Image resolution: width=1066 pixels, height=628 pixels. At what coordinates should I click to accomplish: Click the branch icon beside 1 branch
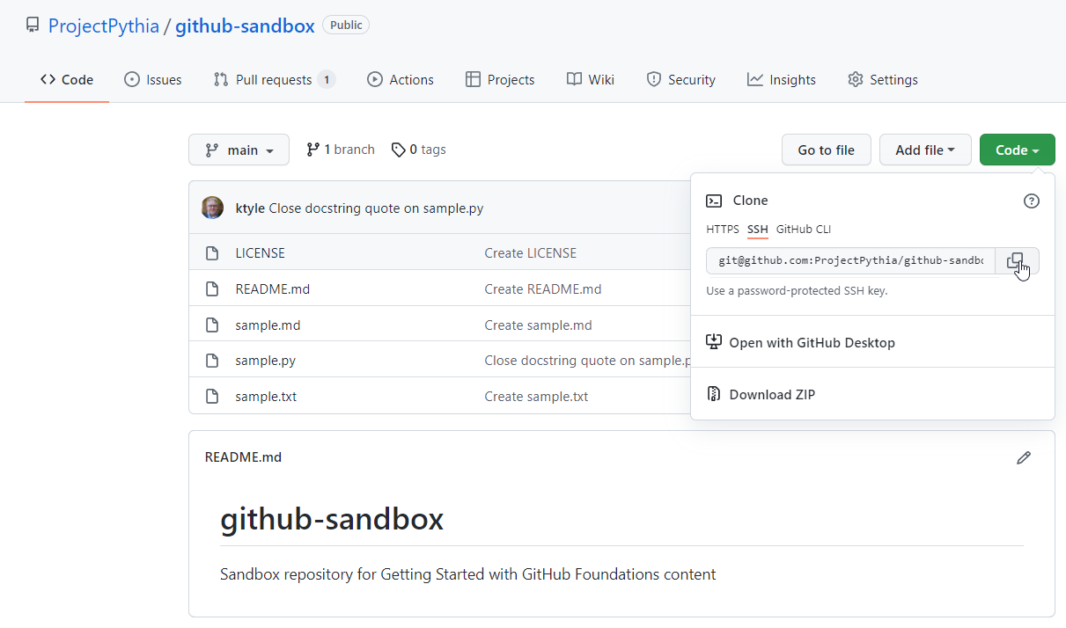[x=313, y=149]
